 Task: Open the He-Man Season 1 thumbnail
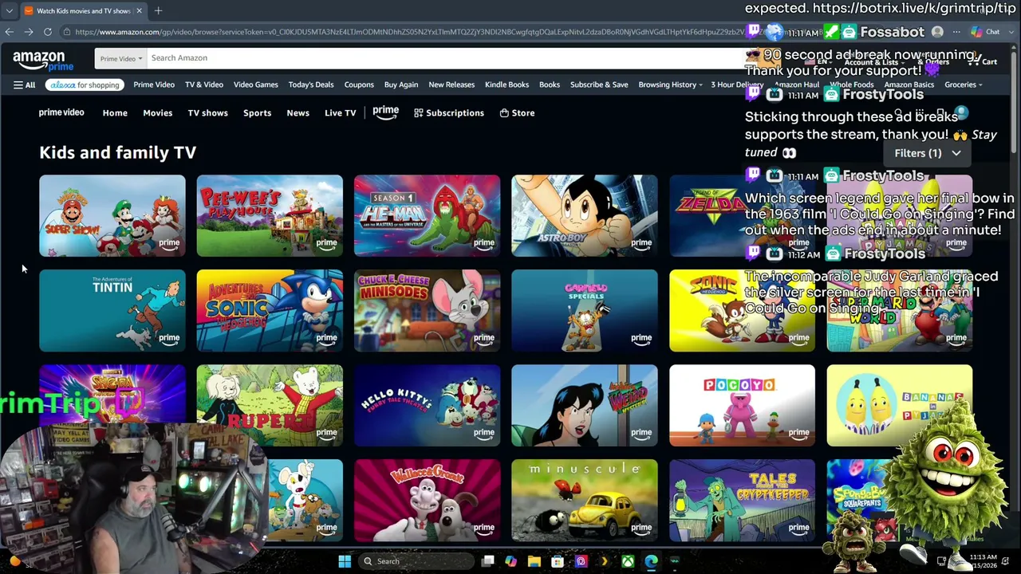tap(428, 216)
